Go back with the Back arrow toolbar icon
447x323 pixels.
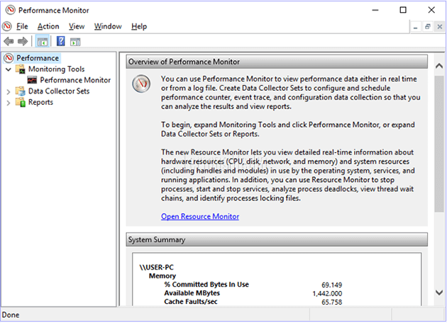9,42
